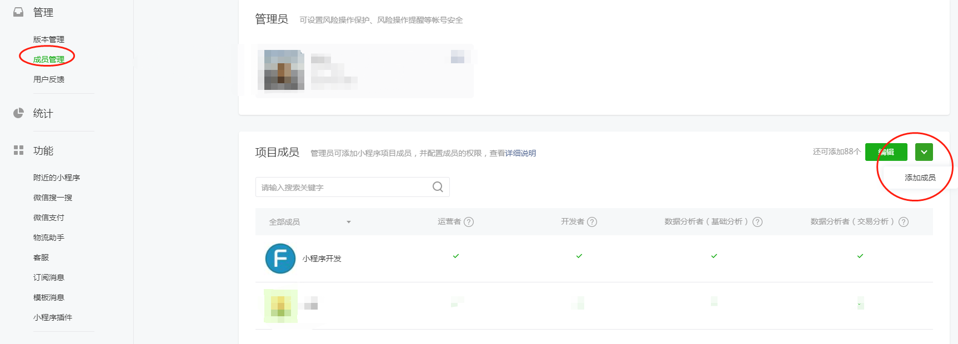Open the 详细说明 link
The image size is (958, 344).
pyautogui.click(x=520, y=153)
